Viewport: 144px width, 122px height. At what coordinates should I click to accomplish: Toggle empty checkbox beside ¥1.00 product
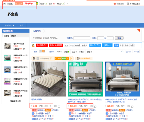[x=59, y=107]
